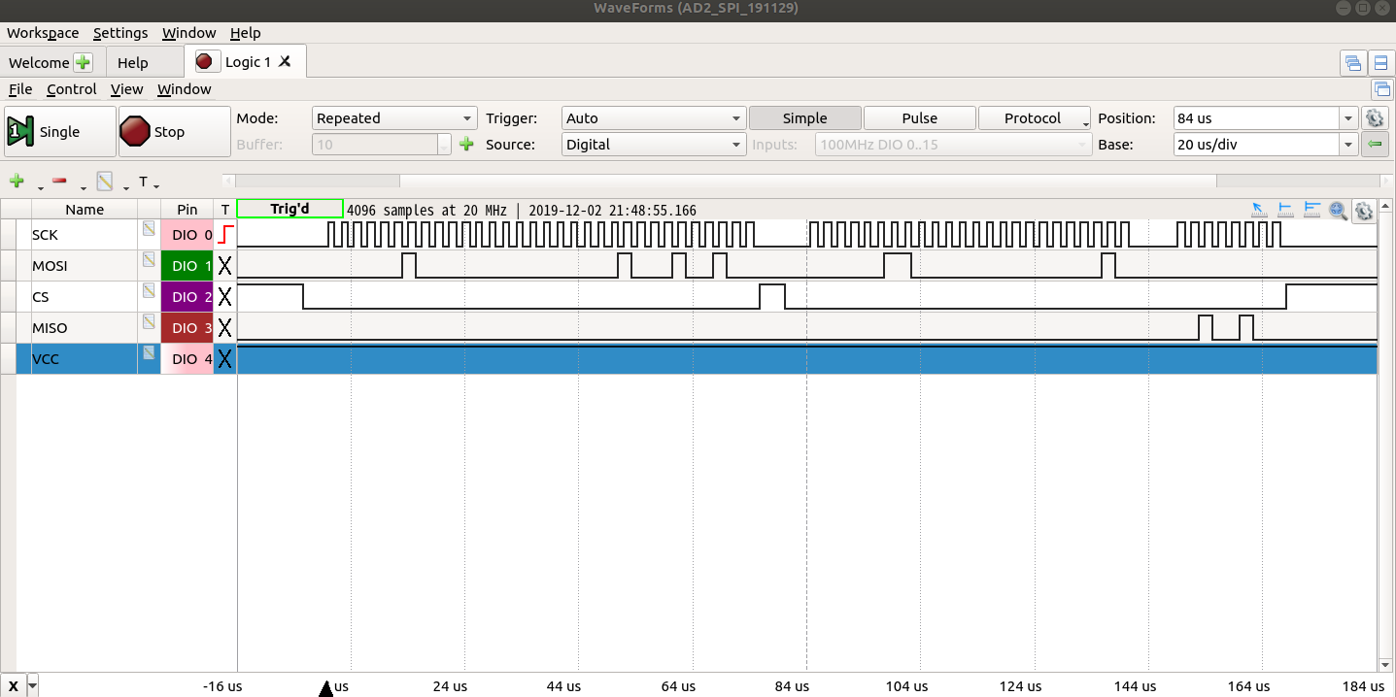
Task: Click the notepad edit-properties icon in the channel toolbar
Action: click(104, 182)
